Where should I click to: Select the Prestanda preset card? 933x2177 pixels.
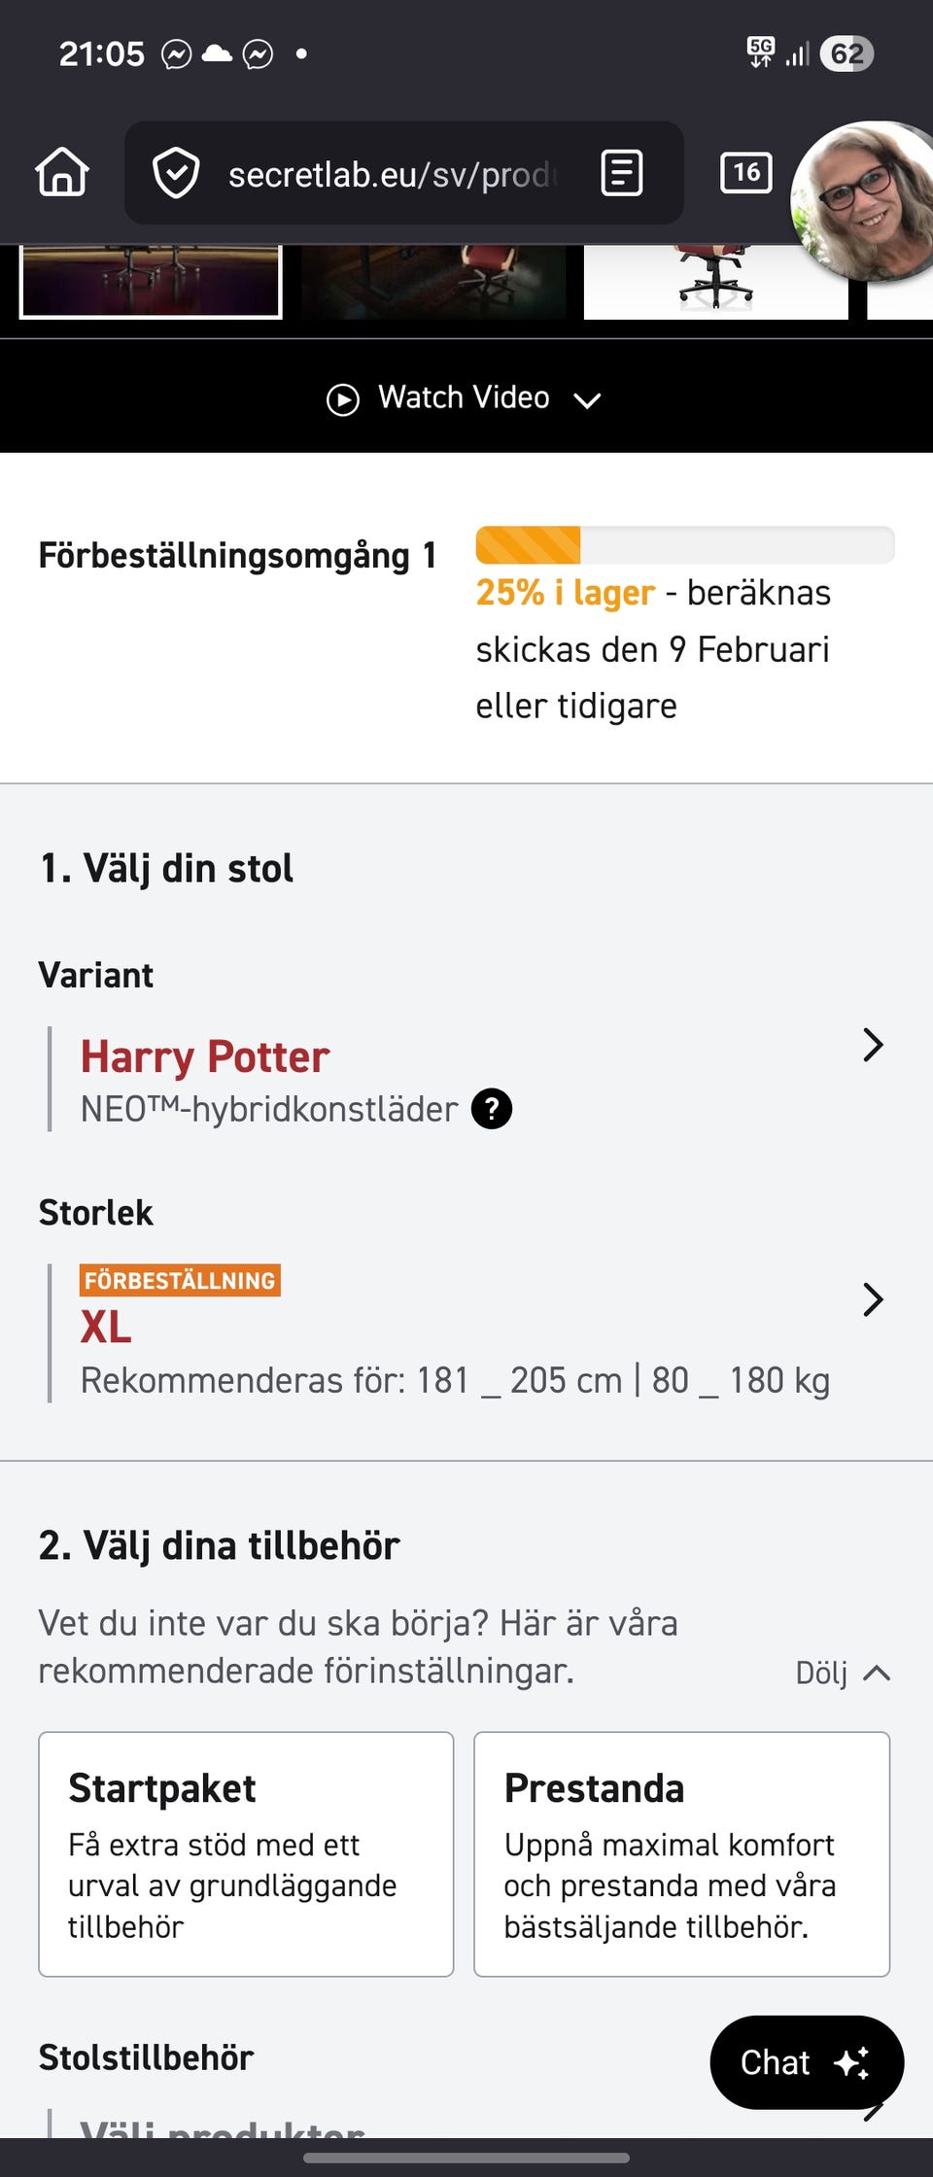[x=681, y=1853]
